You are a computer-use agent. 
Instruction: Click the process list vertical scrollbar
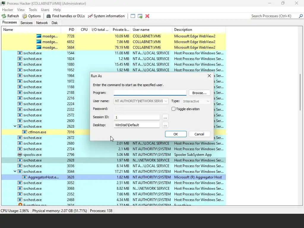pyautogui.click(x=300, y=92)
